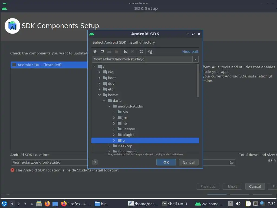The image size is (277, 208).
Task: Expand the boot folder node
Action: [x=99, y=78]
